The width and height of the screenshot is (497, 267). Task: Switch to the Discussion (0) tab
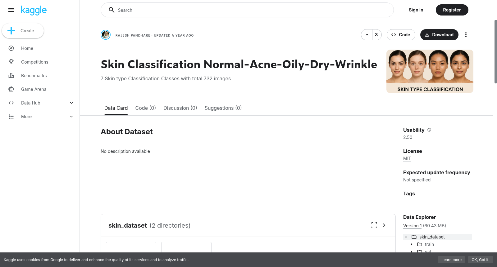180,108
